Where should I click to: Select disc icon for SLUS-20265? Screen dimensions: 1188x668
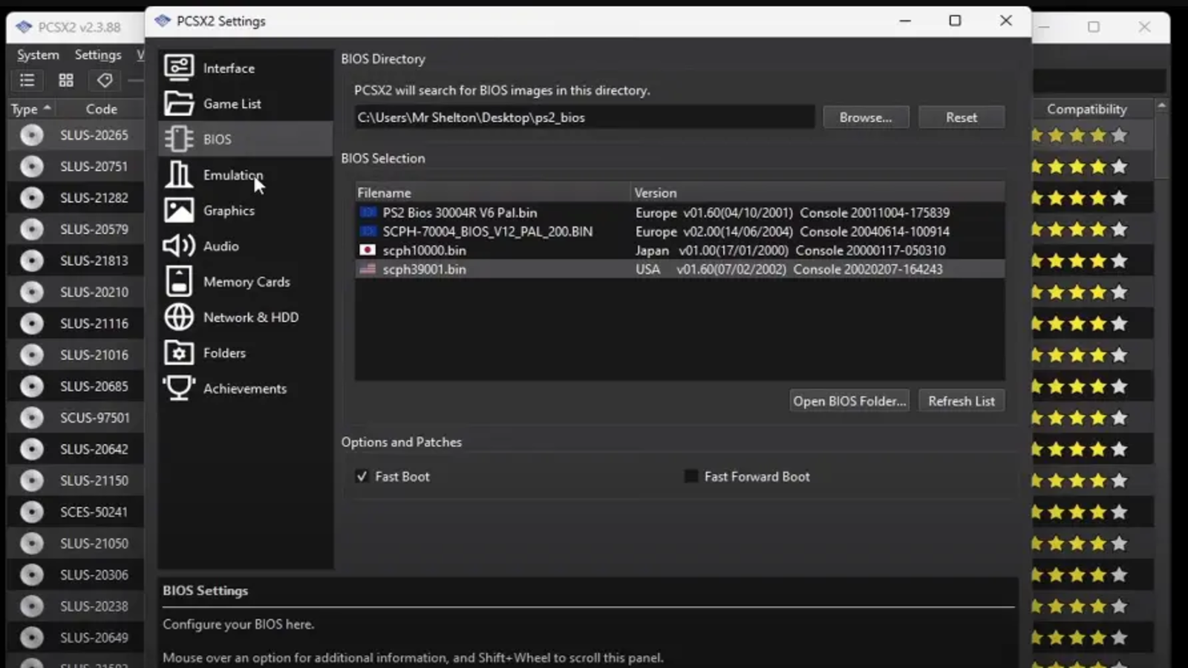point(31,135)
